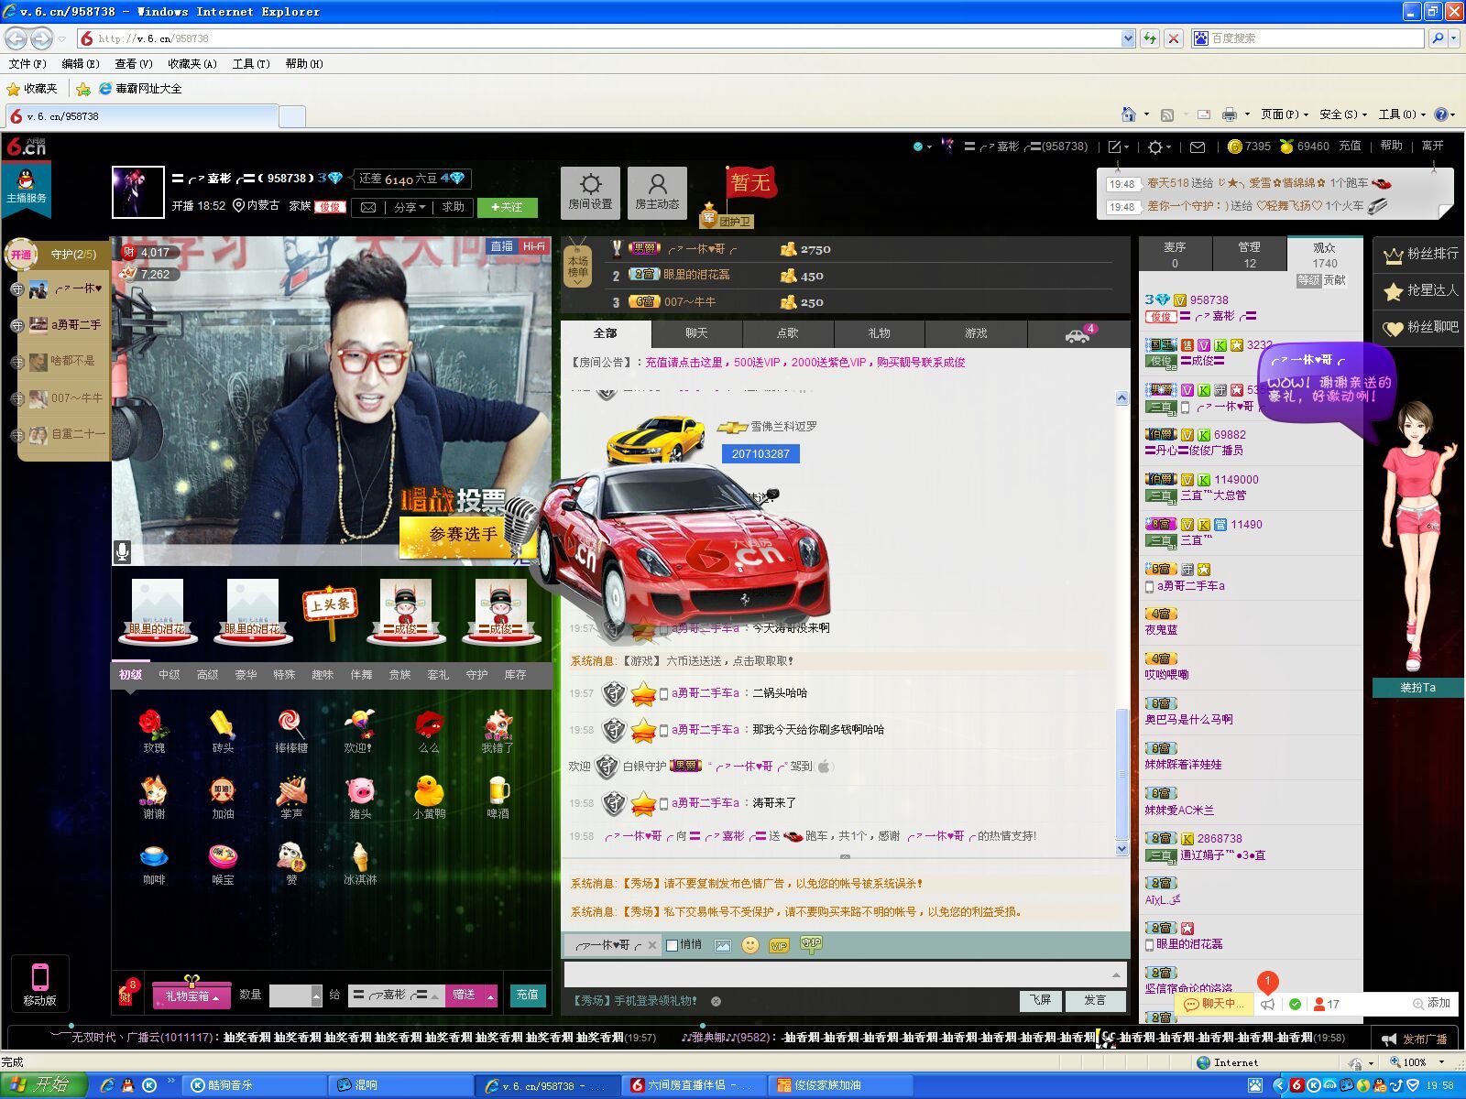The height and width of the screenshot is (1099, 1466).
Task: Select the brick (砖头) gift
Action: tap(223, 731)
